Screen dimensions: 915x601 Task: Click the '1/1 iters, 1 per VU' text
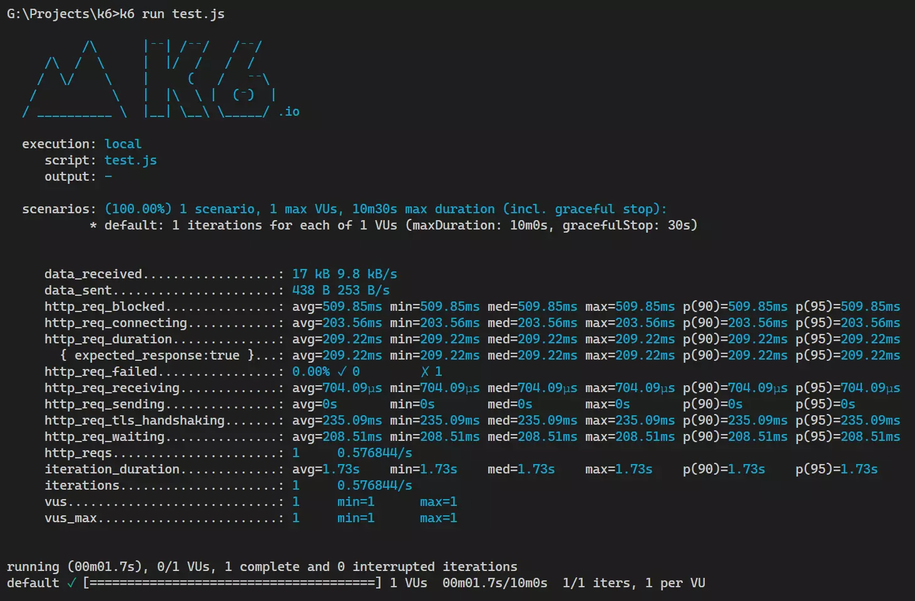tap(634, 583)
